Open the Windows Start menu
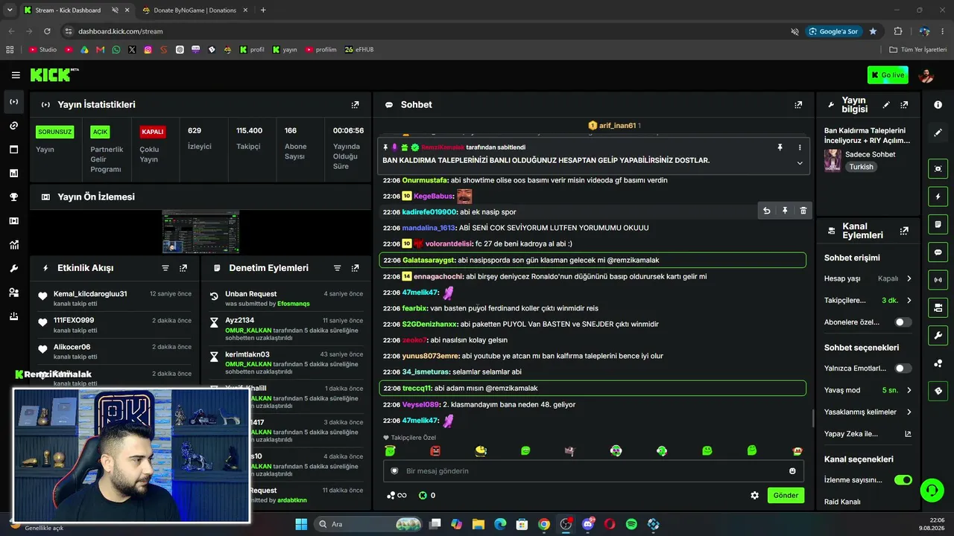This screenshot has height=536, width=954. coord(301,524)
